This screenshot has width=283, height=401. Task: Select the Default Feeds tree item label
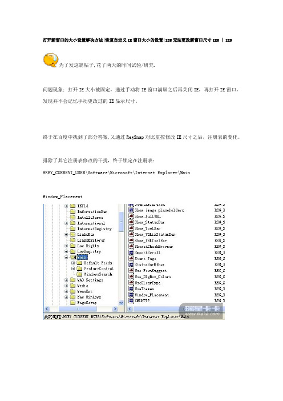coord(98,263)
